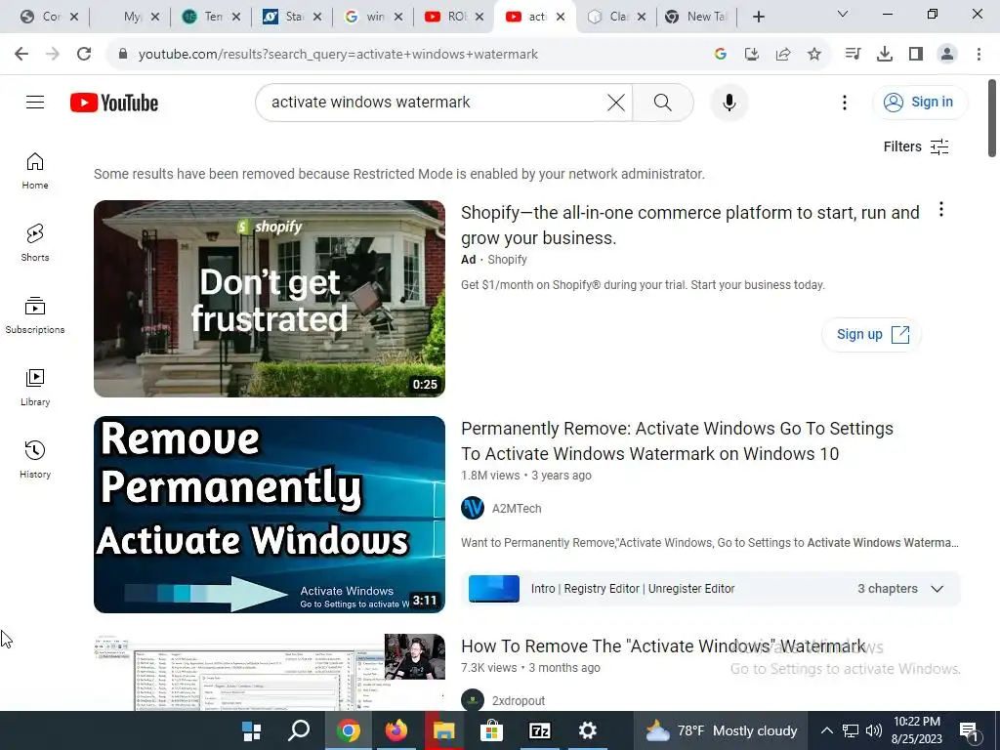Open the Permanently Remove Activate Windows video title
This screenshot has width=1000, height=750.
tap(678, 441)
